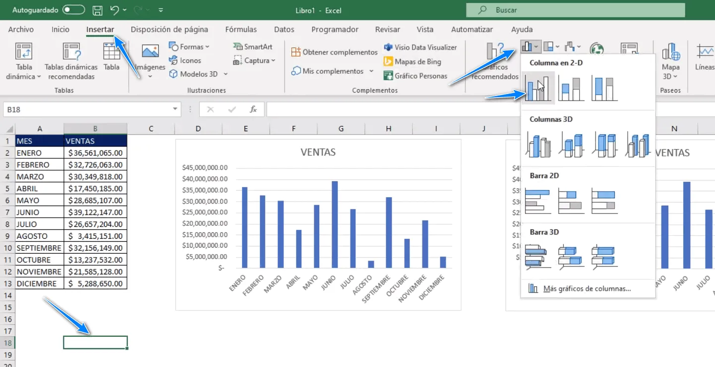This screenshot has width=715, height=367.
Task: Click Obtener complementos button
Action: pos(334,52)
